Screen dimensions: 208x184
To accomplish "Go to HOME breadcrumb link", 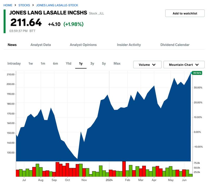I will (8, 5).
